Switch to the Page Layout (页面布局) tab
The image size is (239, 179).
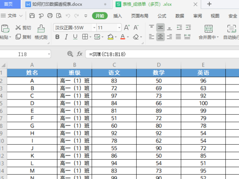[139, 16]
